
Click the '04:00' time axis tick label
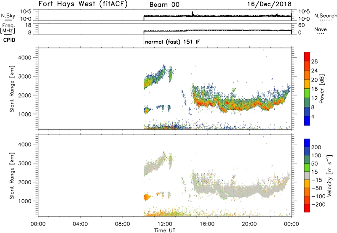pyautogui.click(x=80, y=224)
